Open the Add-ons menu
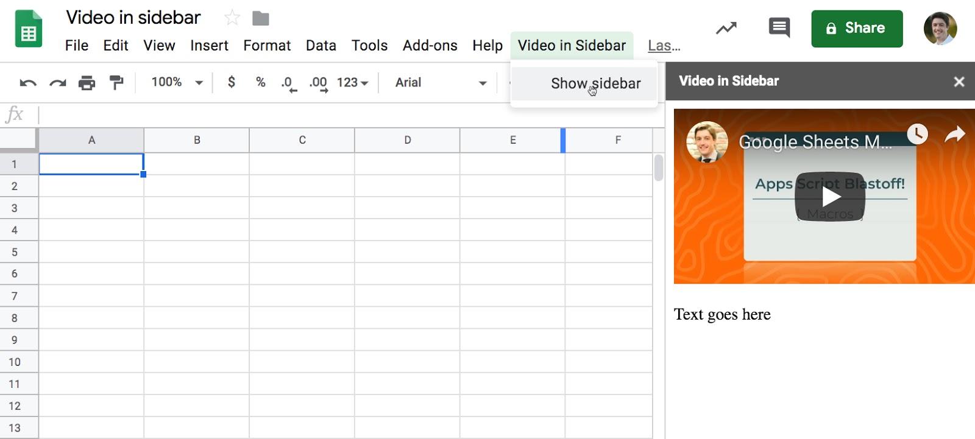The image size is (975, 439). coord(430,46)
